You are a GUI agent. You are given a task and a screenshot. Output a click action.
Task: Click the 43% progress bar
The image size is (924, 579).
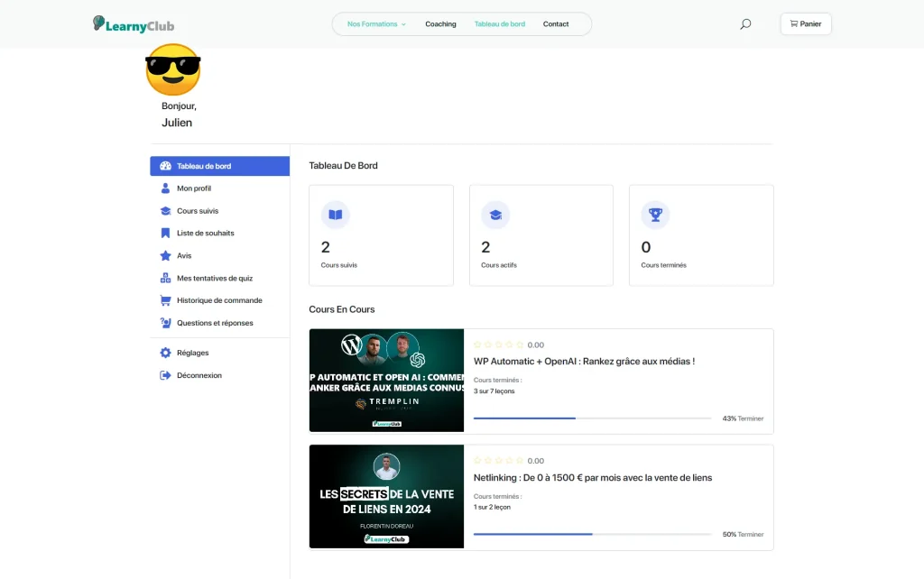[x=592, y=418]
